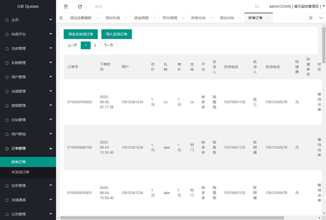The image size is (326, 220).
Task: Close the 所有订单 tab
Action: 268,18
